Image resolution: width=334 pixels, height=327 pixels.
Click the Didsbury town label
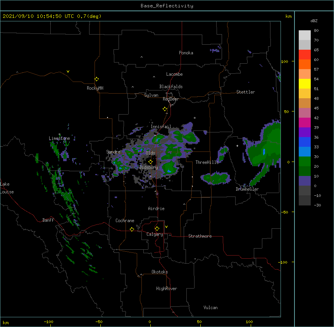point(149,167)
